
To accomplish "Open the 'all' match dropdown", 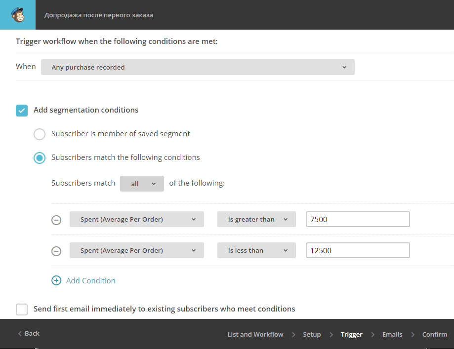I will click(x=142, y=184).
